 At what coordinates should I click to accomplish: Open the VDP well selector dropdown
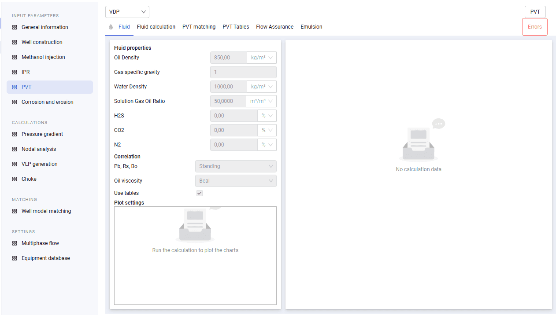pyautogui.click(x=127, y=12)
